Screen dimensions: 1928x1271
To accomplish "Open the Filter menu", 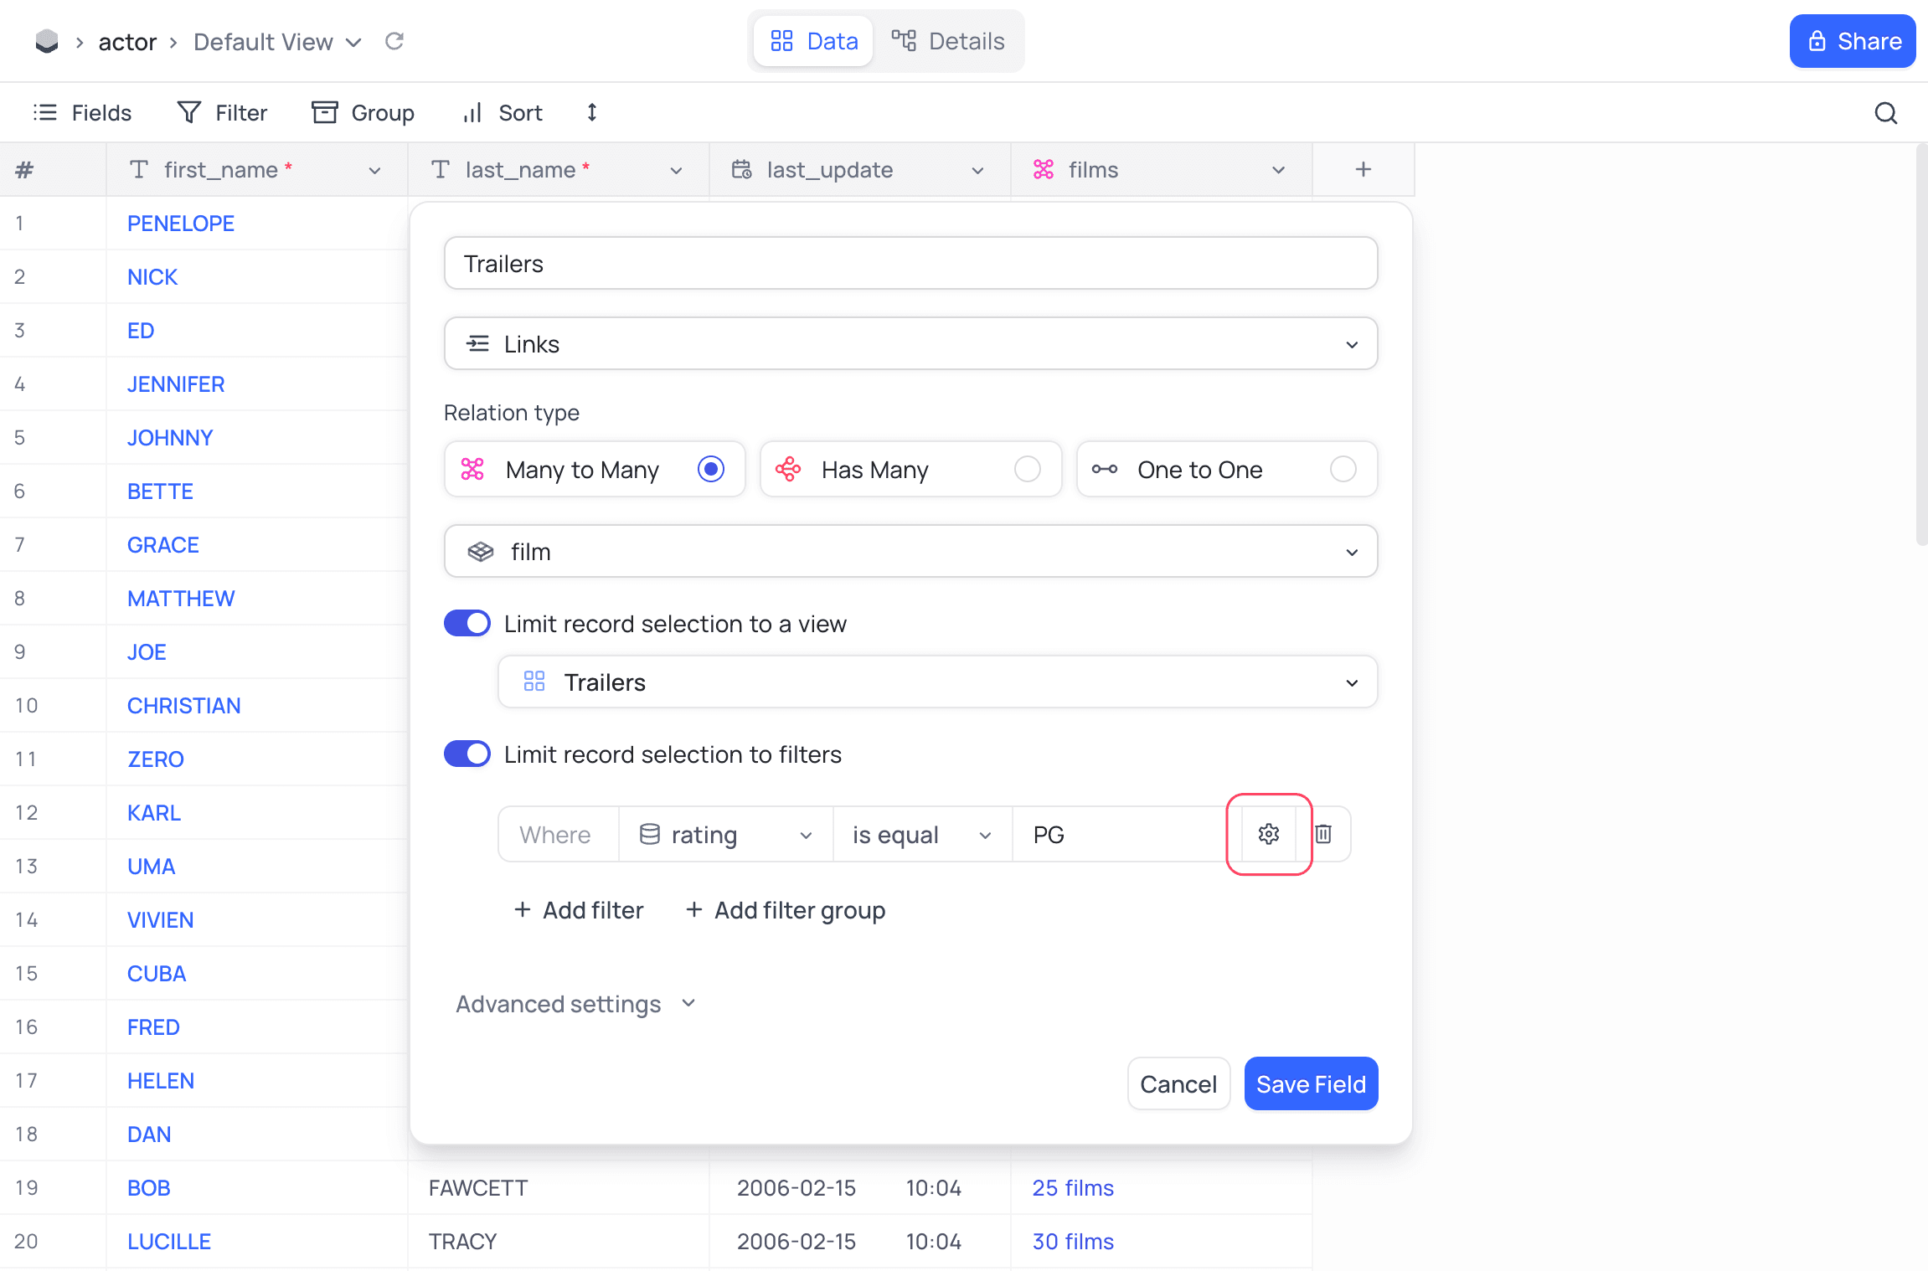I will click(x=223, y=112).
